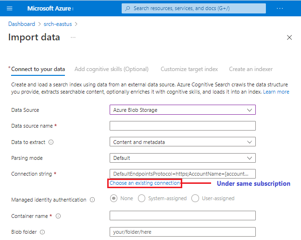301x240 pixels.
Task: Click the top bar more options ellipsis
Action: 280,9
